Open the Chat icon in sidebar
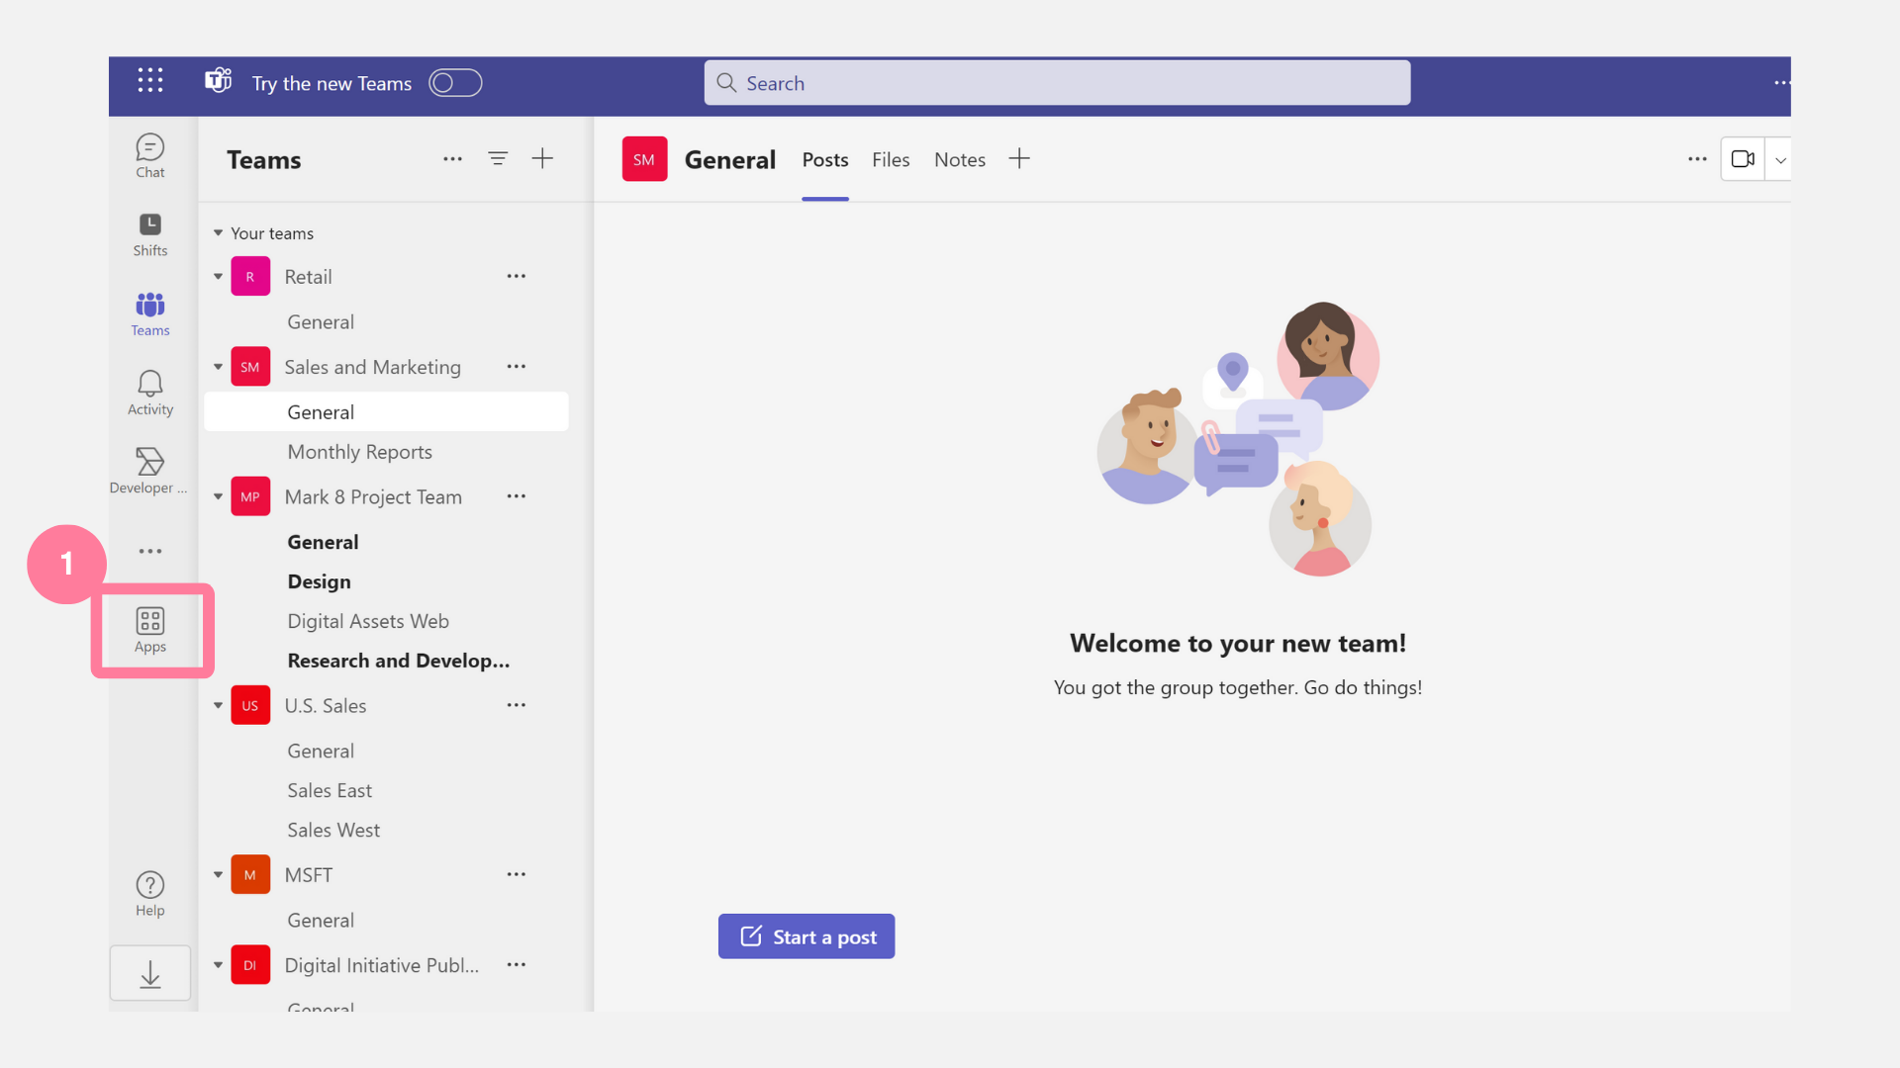The width and height of the screenshot is (1900, 1068). click(150, 156)
